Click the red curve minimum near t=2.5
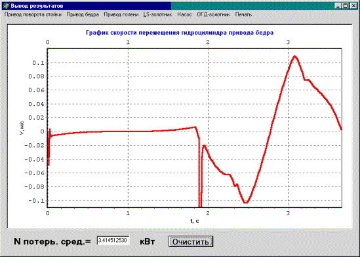The height and width of the screenshot is (257, 360). (x=246, y=203)
